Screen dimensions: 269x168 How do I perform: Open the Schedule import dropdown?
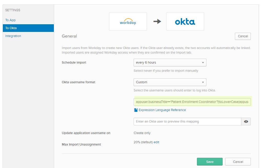click(x=170, y=63)
